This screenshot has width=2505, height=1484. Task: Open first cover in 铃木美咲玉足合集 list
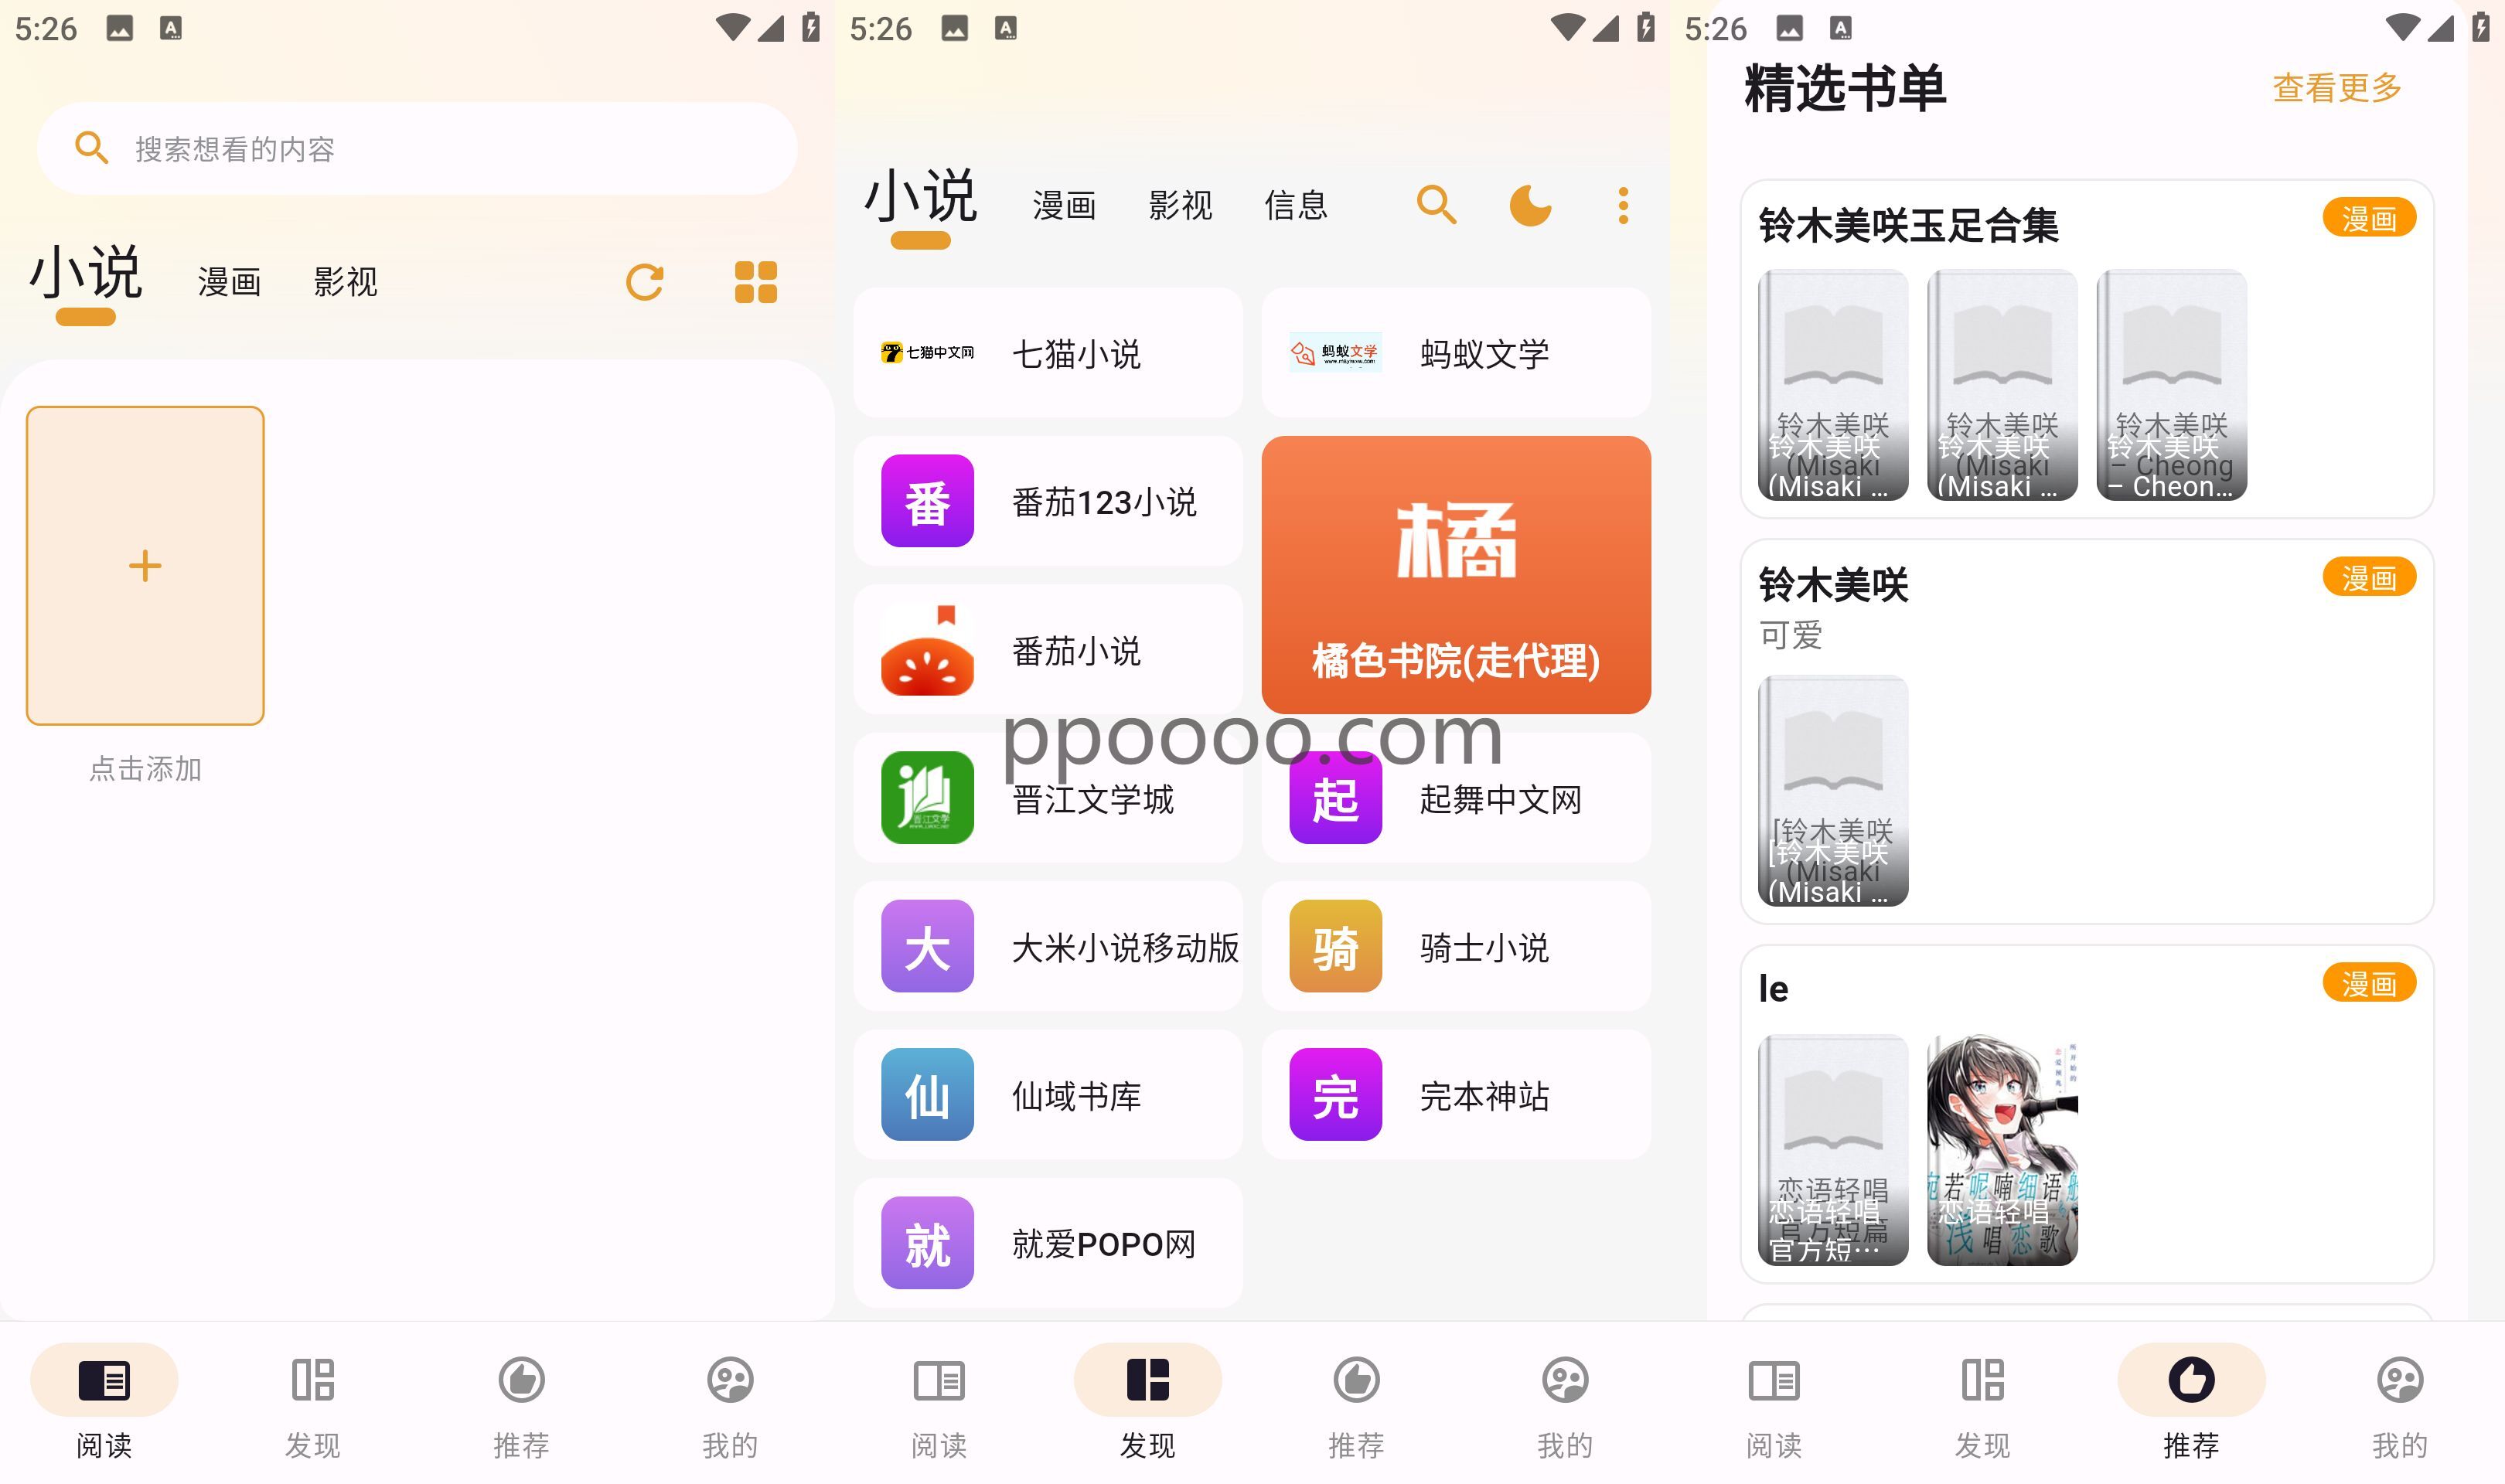[1833, 385]
